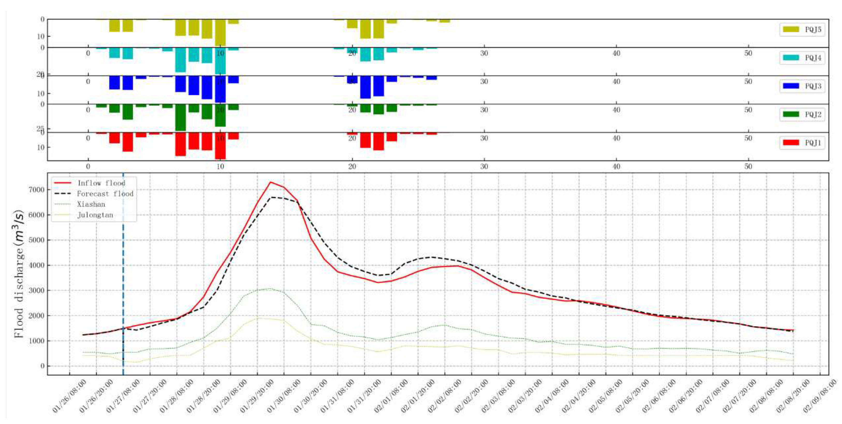Image resolution: width=842 pixels, height=424 pixels.
Task: Click the red Inflow flood line sample
Action: point(62,183)
